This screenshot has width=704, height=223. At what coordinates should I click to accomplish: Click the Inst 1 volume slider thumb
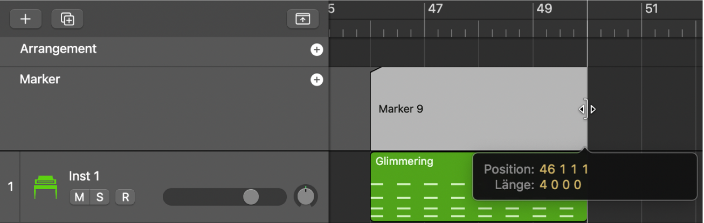(x=251, y=197)
